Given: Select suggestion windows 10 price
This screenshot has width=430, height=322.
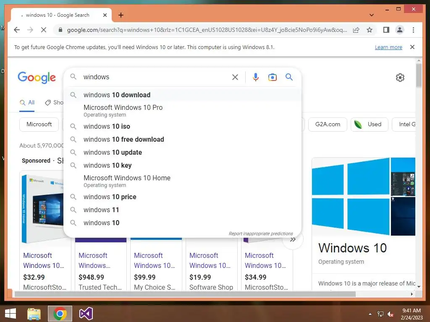Looking at the screenshot, I should pyautogui.click(x=182, y=197).
